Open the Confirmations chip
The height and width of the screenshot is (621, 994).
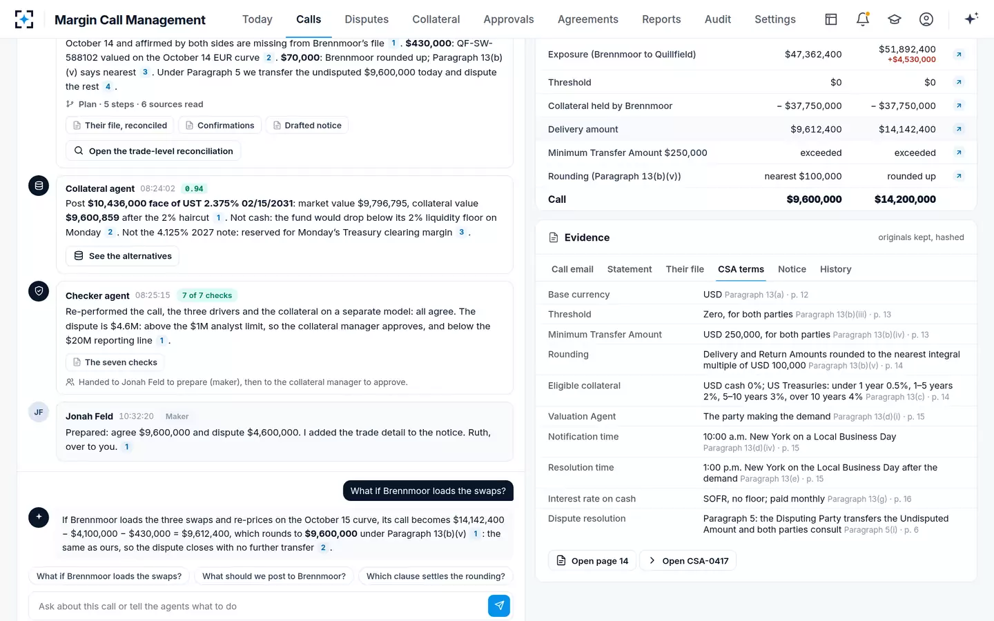pyautogui.click(x=220, y=126)
